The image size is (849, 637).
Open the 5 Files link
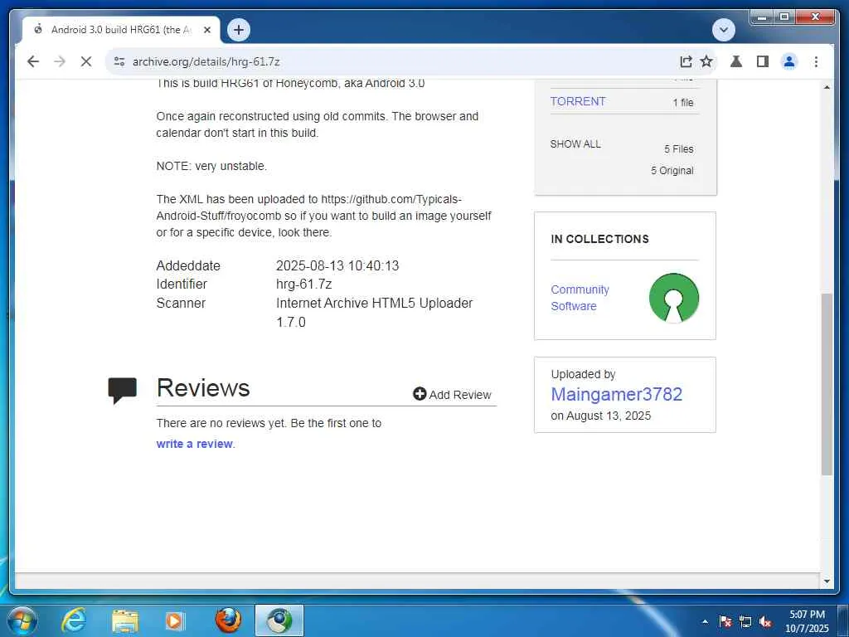click(678, 149)
